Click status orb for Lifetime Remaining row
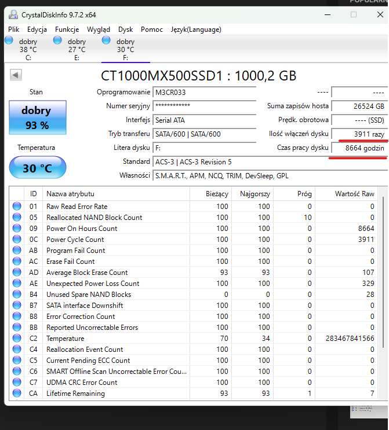The width and height of the screenshot is (389, 430). (17, 394)
